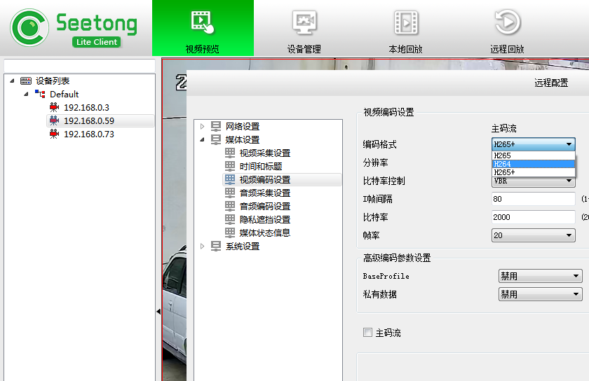
Task: Click the 视频采集设置 icon
Action: pyautogui.click(x=230, y=153)
